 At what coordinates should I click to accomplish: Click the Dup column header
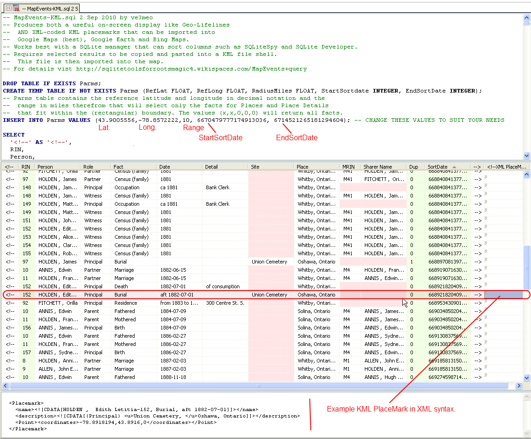pos(416,167)
